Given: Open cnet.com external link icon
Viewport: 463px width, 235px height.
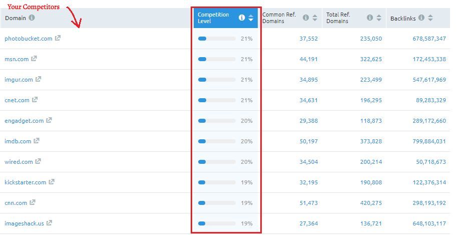Looking at the screenshot, I should (x=35, y=100).
